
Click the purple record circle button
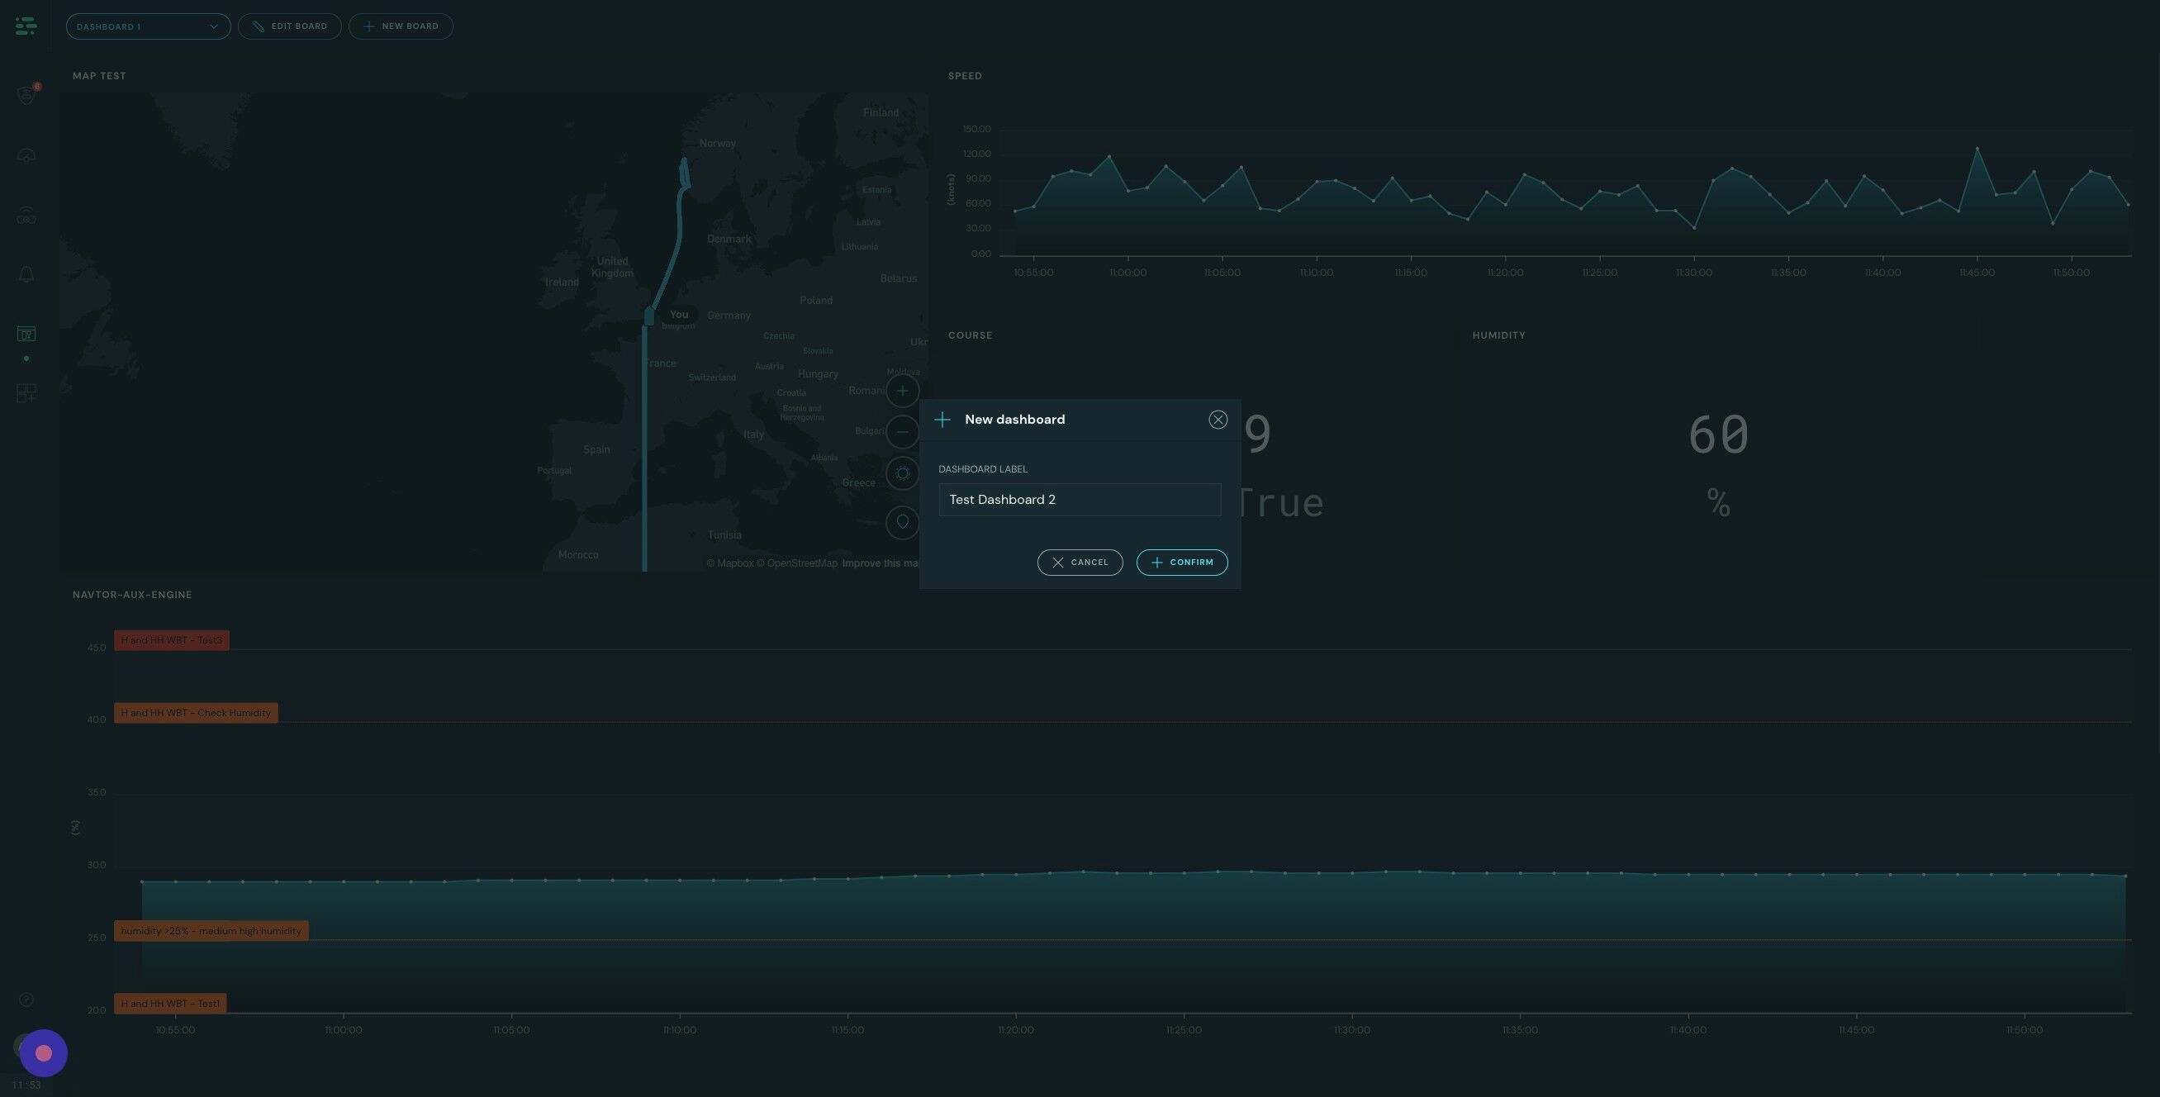pos(44,1052)
